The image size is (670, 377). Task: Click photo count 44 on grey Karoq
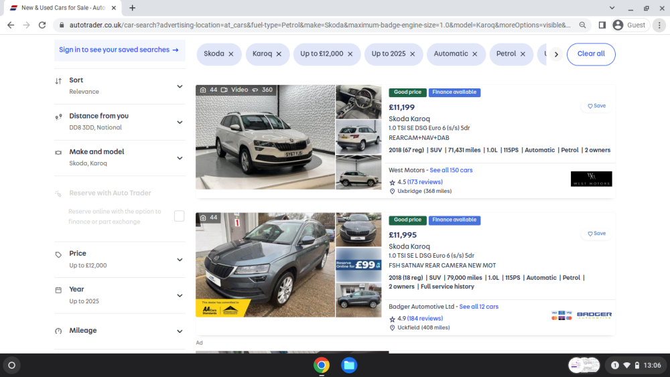[x=208, y=218]
